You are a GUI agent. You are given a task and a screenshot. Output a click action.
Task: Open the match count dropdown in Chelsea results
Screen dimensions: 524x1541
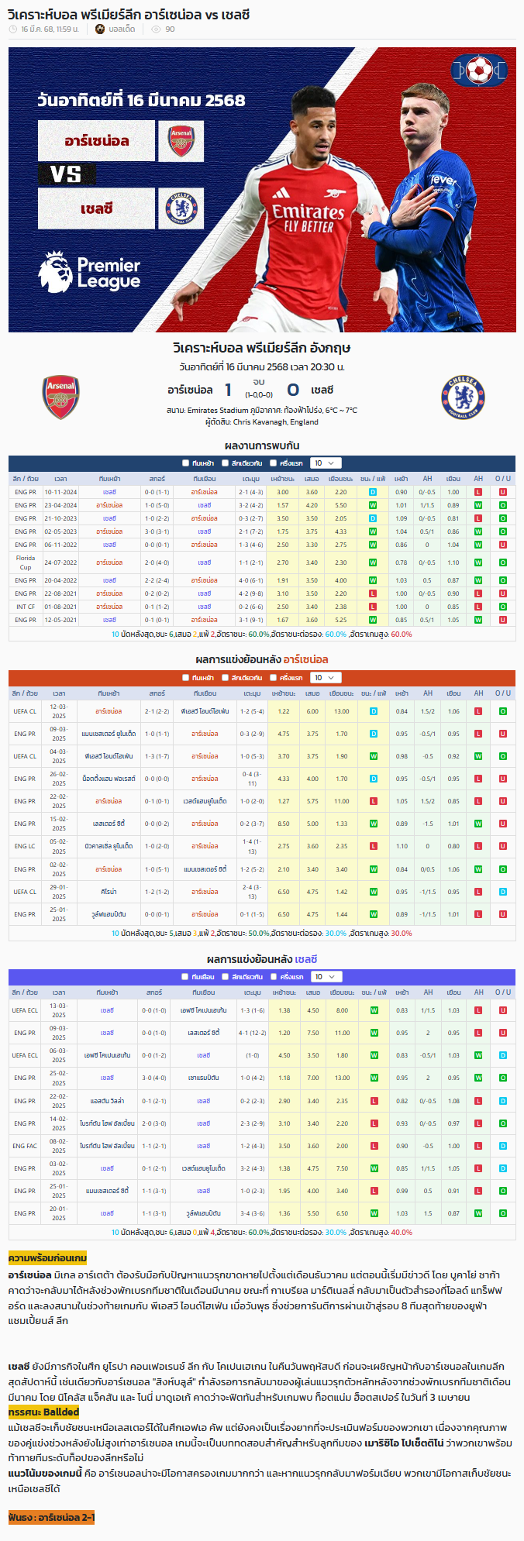(x=326, y=977)
